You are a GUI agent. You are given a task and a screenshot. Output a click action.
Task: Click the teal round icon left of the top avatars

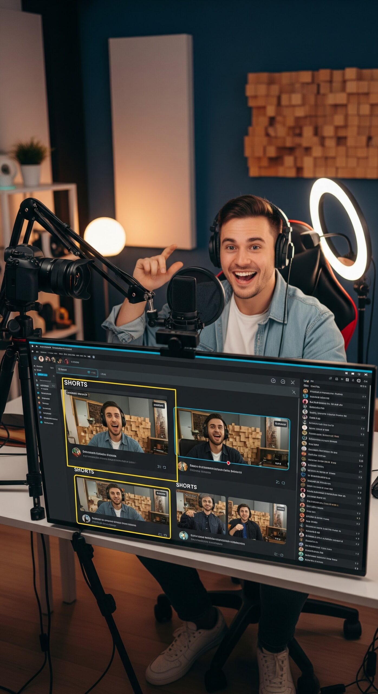[x=35, y=358]
